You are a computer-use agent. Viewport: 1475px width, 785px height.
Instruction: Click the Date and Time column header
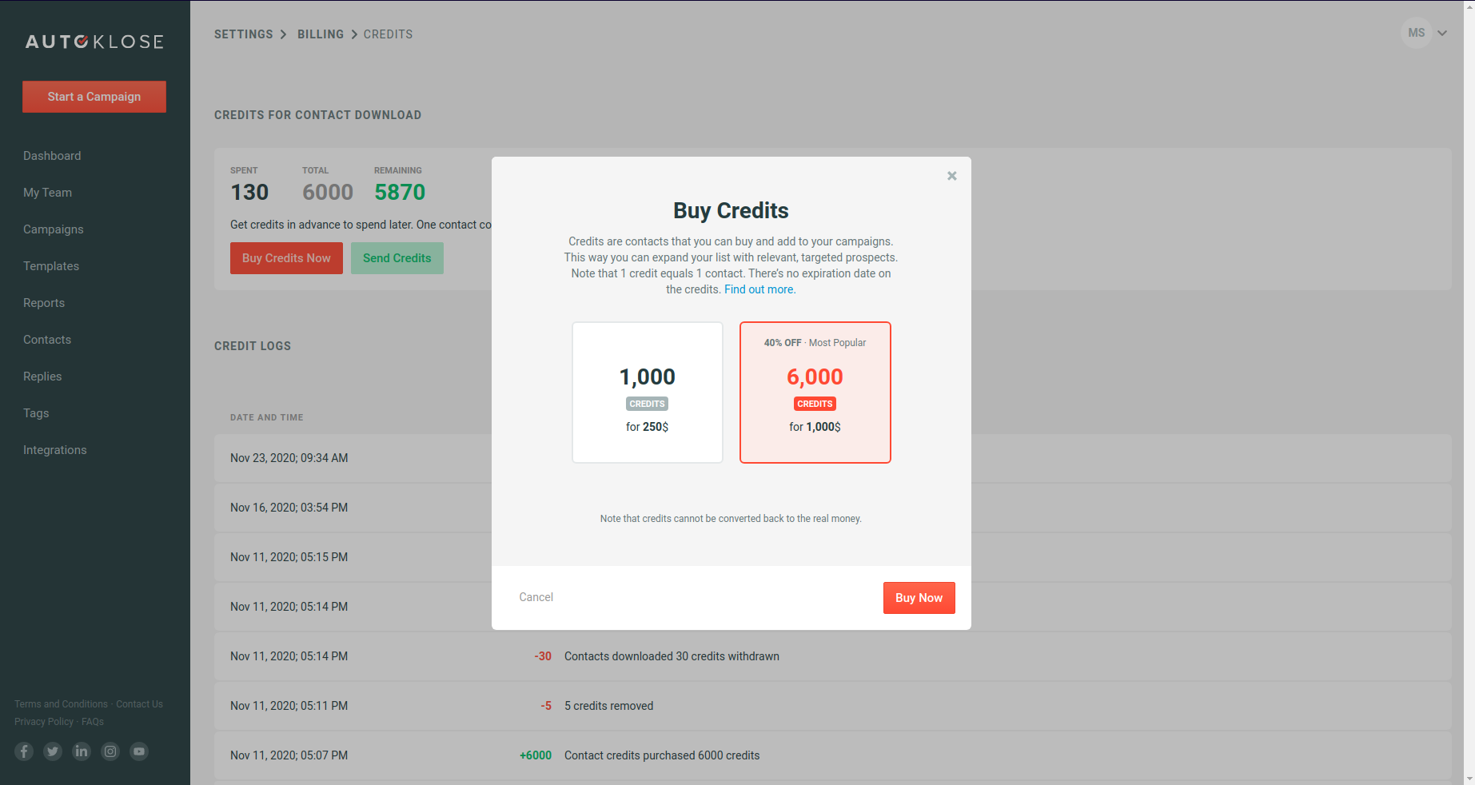[267, 417]
